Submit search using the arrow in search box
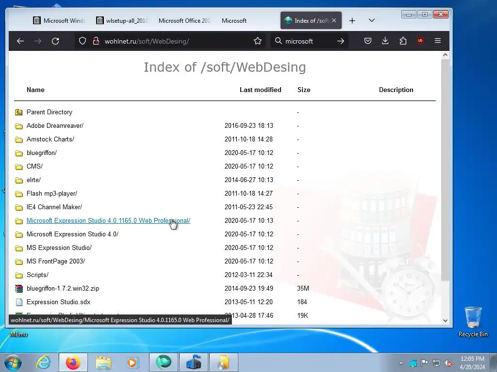Screen dimensions: 497x372 [x=341, y=41]
